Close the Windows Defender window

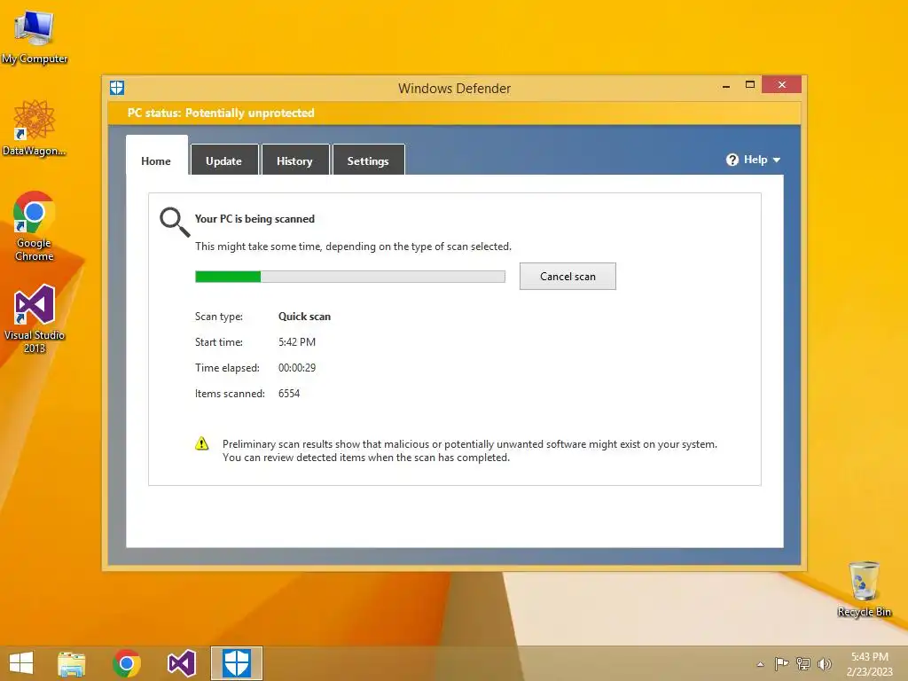click(x=782, y=84)
